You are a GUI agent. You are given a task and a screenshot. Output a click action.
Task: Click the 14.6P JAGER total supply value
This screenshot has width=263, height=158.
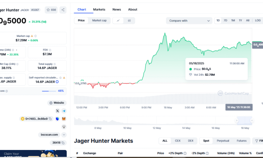click(47, 68)
